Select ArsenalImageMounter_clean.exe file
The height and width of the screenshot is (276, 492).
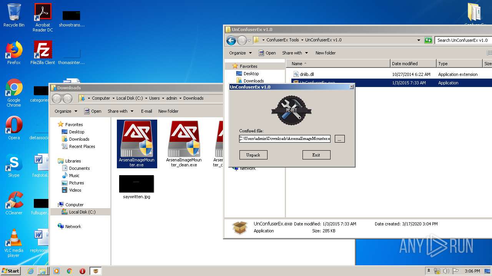point(184,144)
